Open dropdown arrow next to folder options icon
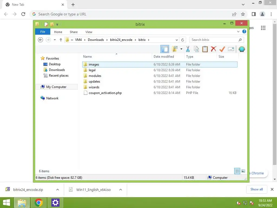This screenshot has width=277, height=208. pyautogui.click(x=181, y=49)
